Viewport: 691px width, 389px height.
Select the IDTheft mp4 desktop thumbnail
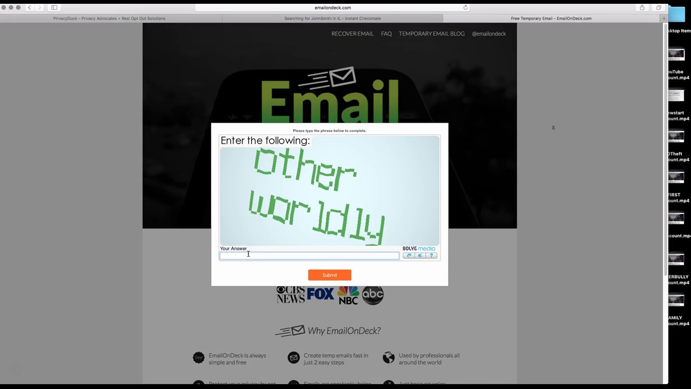click(676, 137)
